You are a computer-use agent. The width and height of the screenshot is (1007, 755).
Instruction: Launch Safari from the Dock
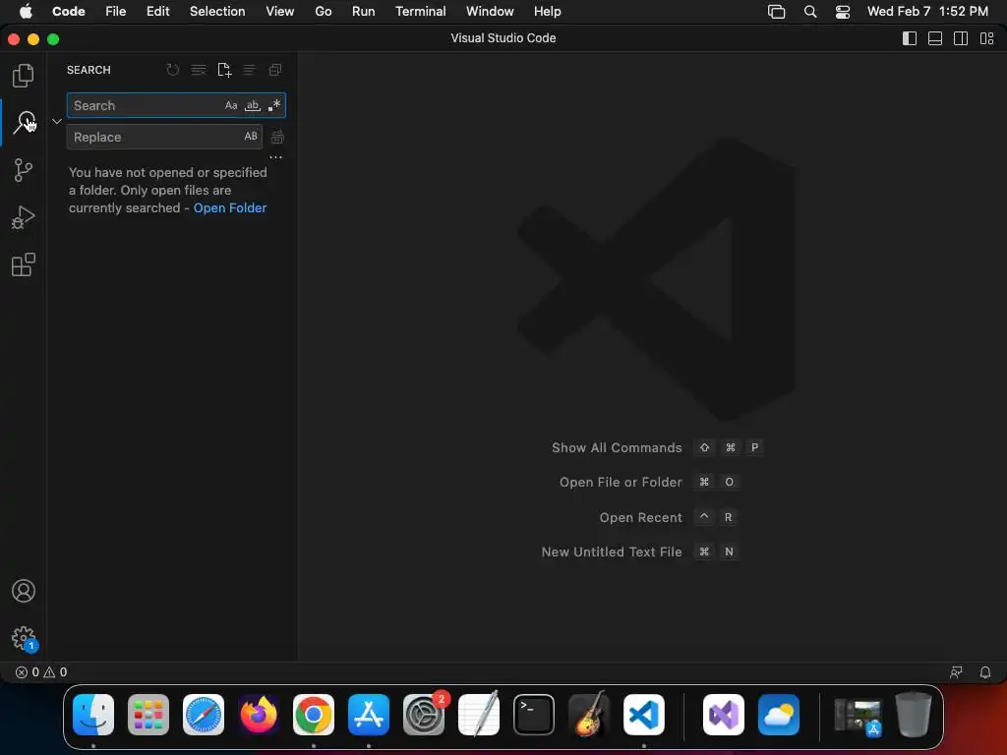204,715
